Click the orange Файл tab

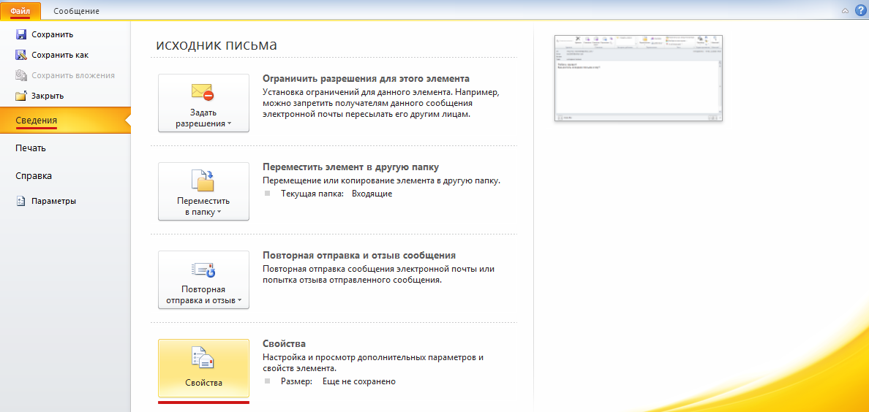point(20,11)
